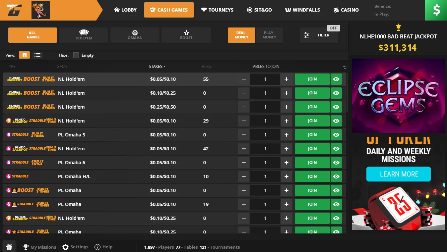
Task: Click the player avatar in the top-left
Action: tap(40, 10)
